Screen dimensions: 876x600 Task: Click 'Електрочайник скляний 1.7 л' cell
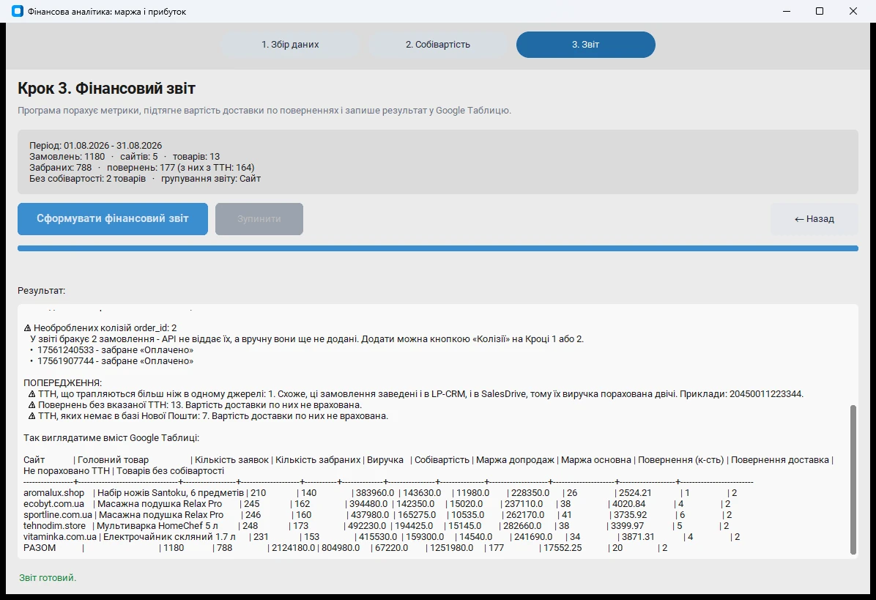point(169,537)
